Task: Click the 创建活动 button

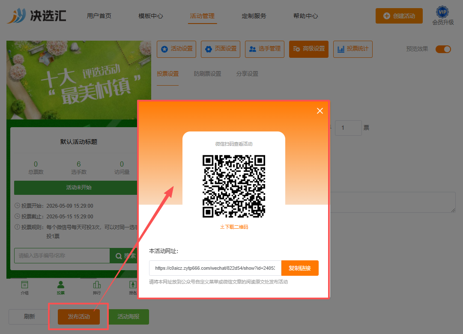Action: click(399, 16)
